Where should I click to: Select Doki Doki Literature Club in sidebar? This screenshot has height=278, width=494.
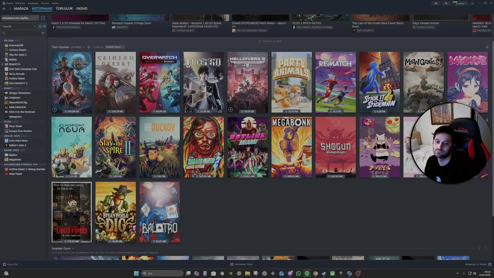pyautogui.click(x=23, y=69)
